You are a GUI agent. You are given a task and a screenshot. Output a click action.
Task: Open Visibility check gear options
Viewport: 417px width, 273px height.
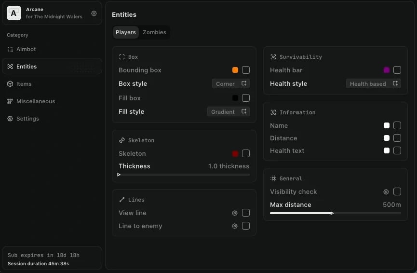click(x=386, y=192)
